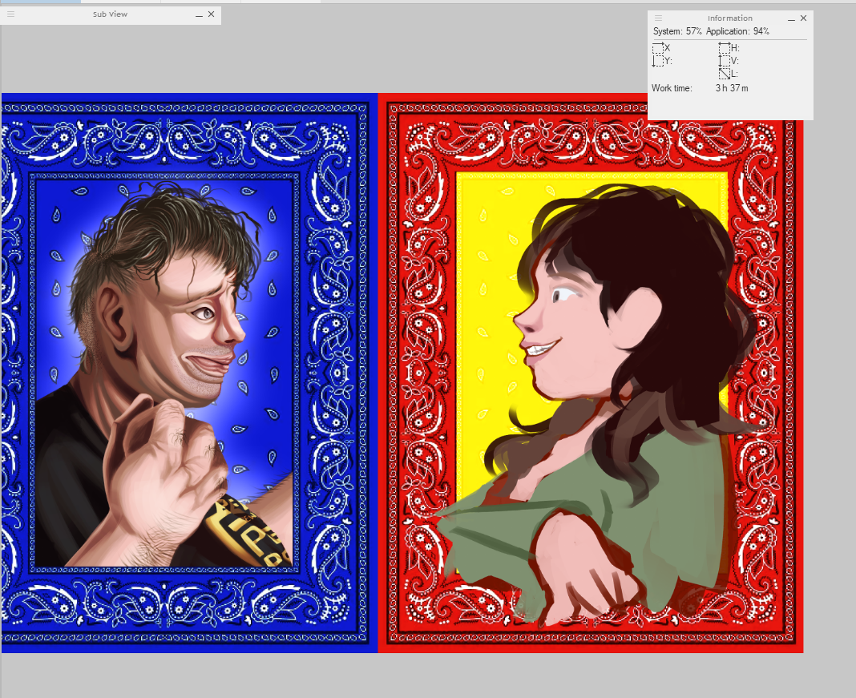Image resolution: width=856 pixels, height=698 pixels.
Task: Click the V height icon in Information
Action: [725, 61]
